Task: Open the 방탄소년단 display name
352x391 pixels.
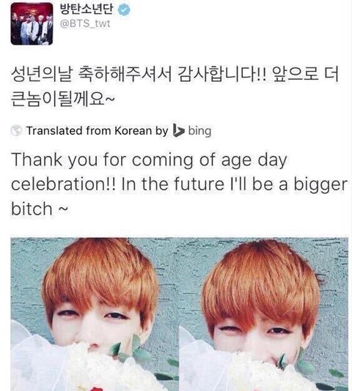Action: [x=87, y=9]
